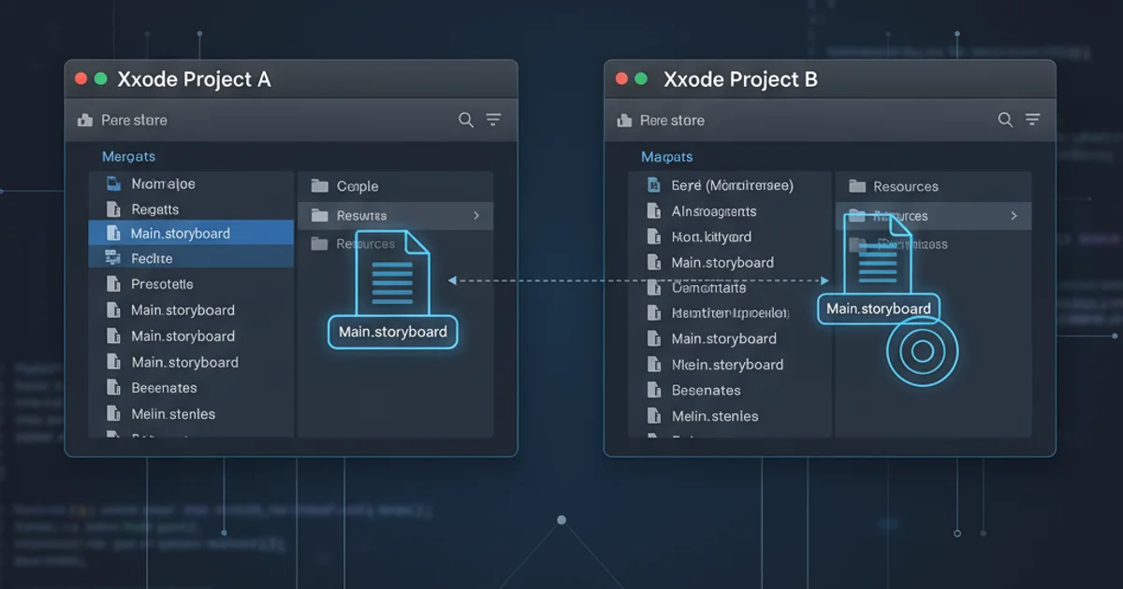
Task: Expand the chevron on Project B's highlighted folder row
Action: 1014,216
